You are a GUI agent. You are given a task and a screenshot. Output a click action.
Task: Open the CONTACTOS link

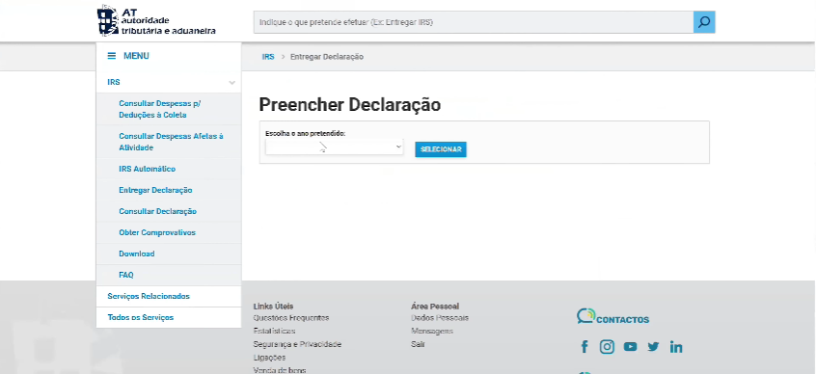(x=622, y=320)
